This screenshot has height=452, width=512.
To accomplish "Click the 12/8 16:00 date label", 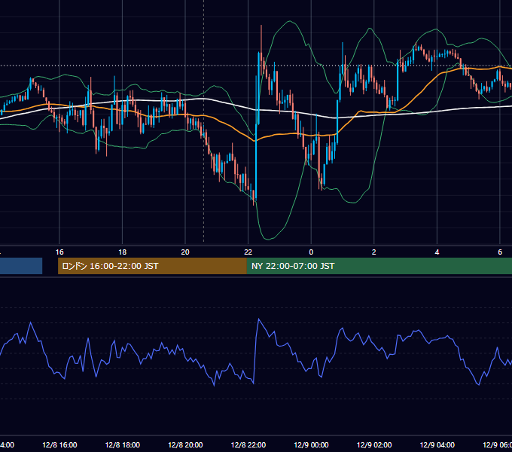I will [x=59, y=444].
